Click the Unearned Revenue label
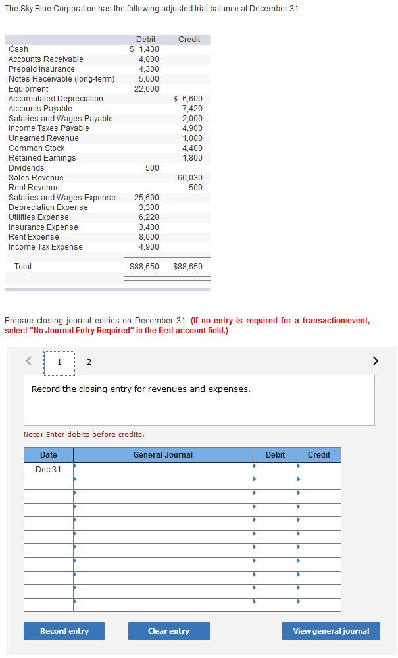 (x=43, y=138)
